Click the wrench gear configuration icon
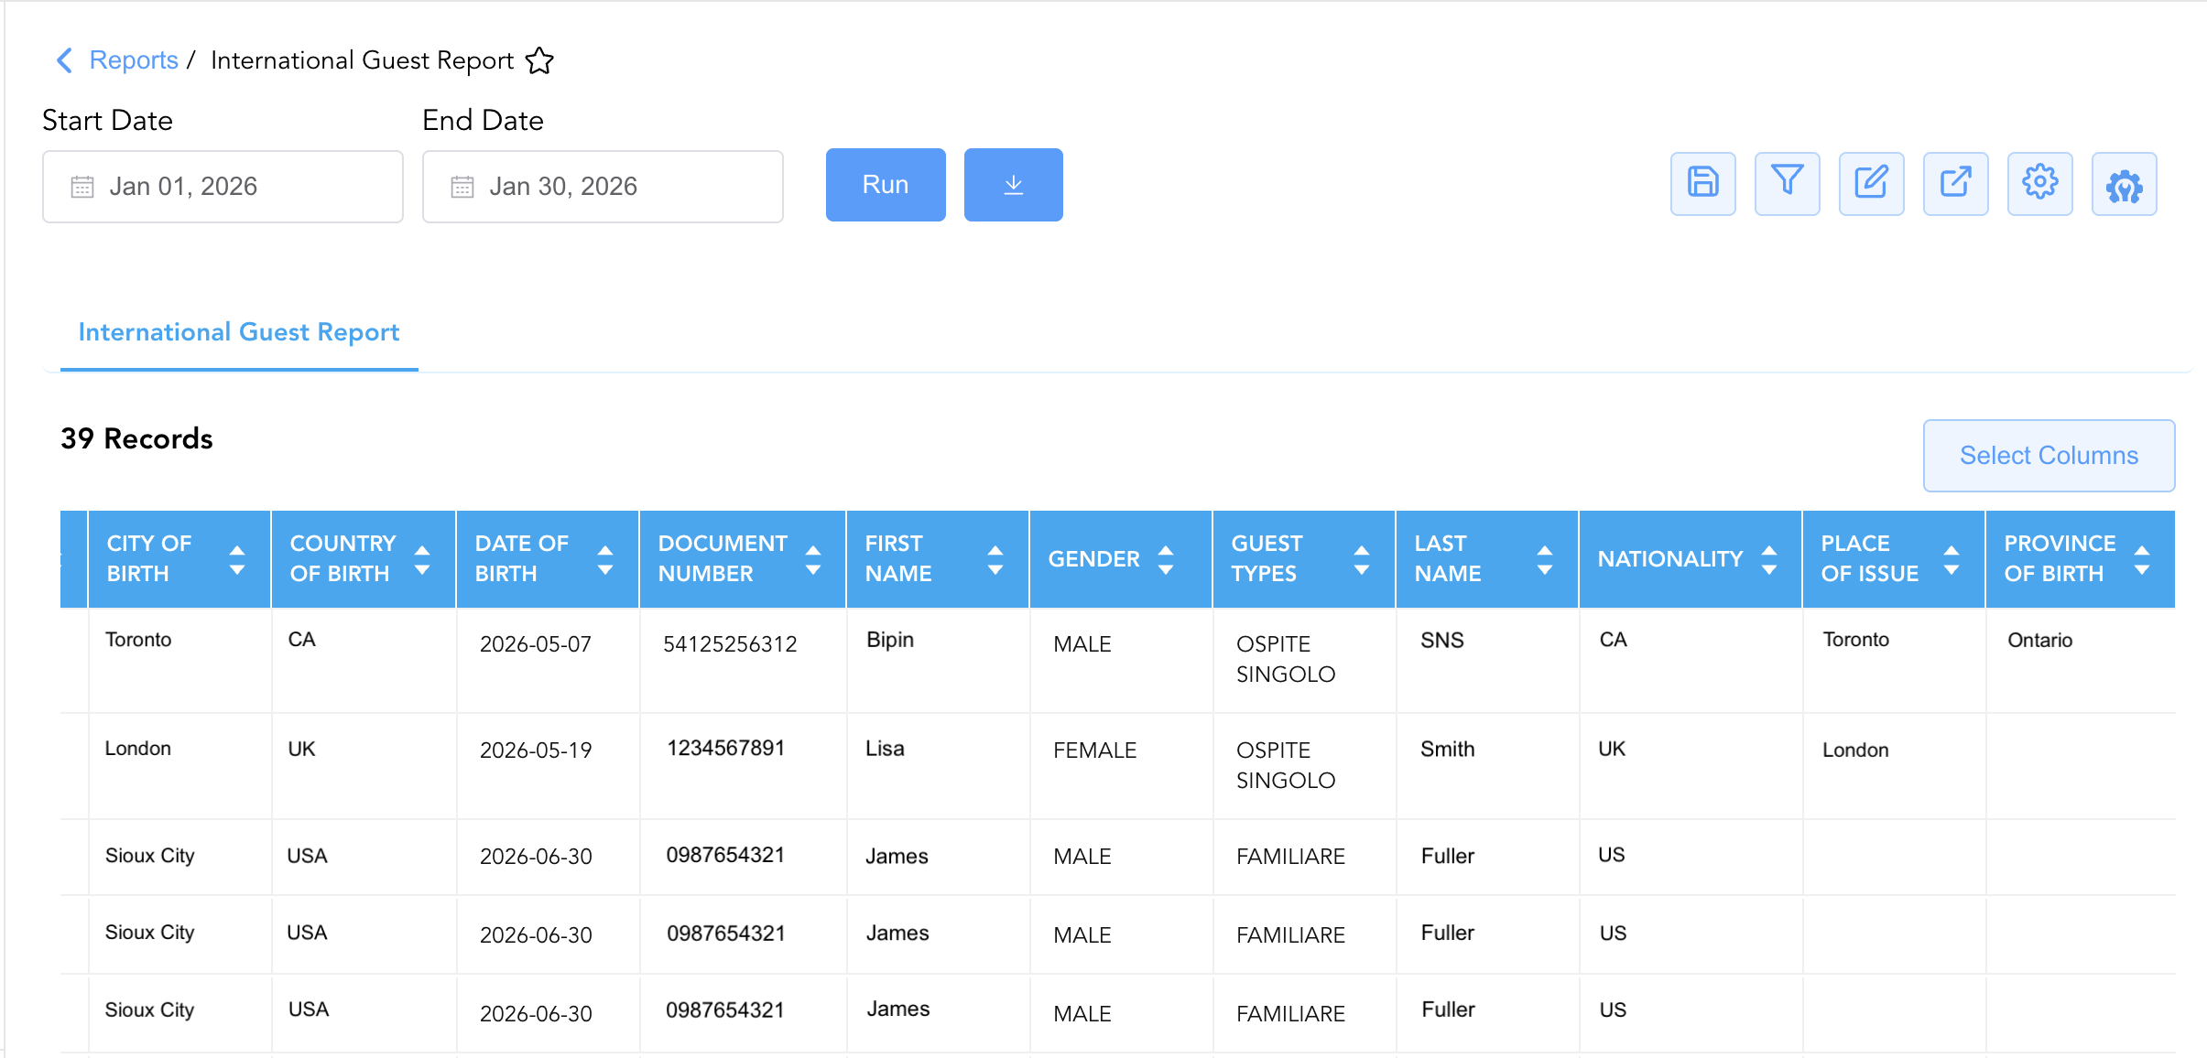The width and height of the screenshot is (2207, 1058). (x=2124, y=184)
